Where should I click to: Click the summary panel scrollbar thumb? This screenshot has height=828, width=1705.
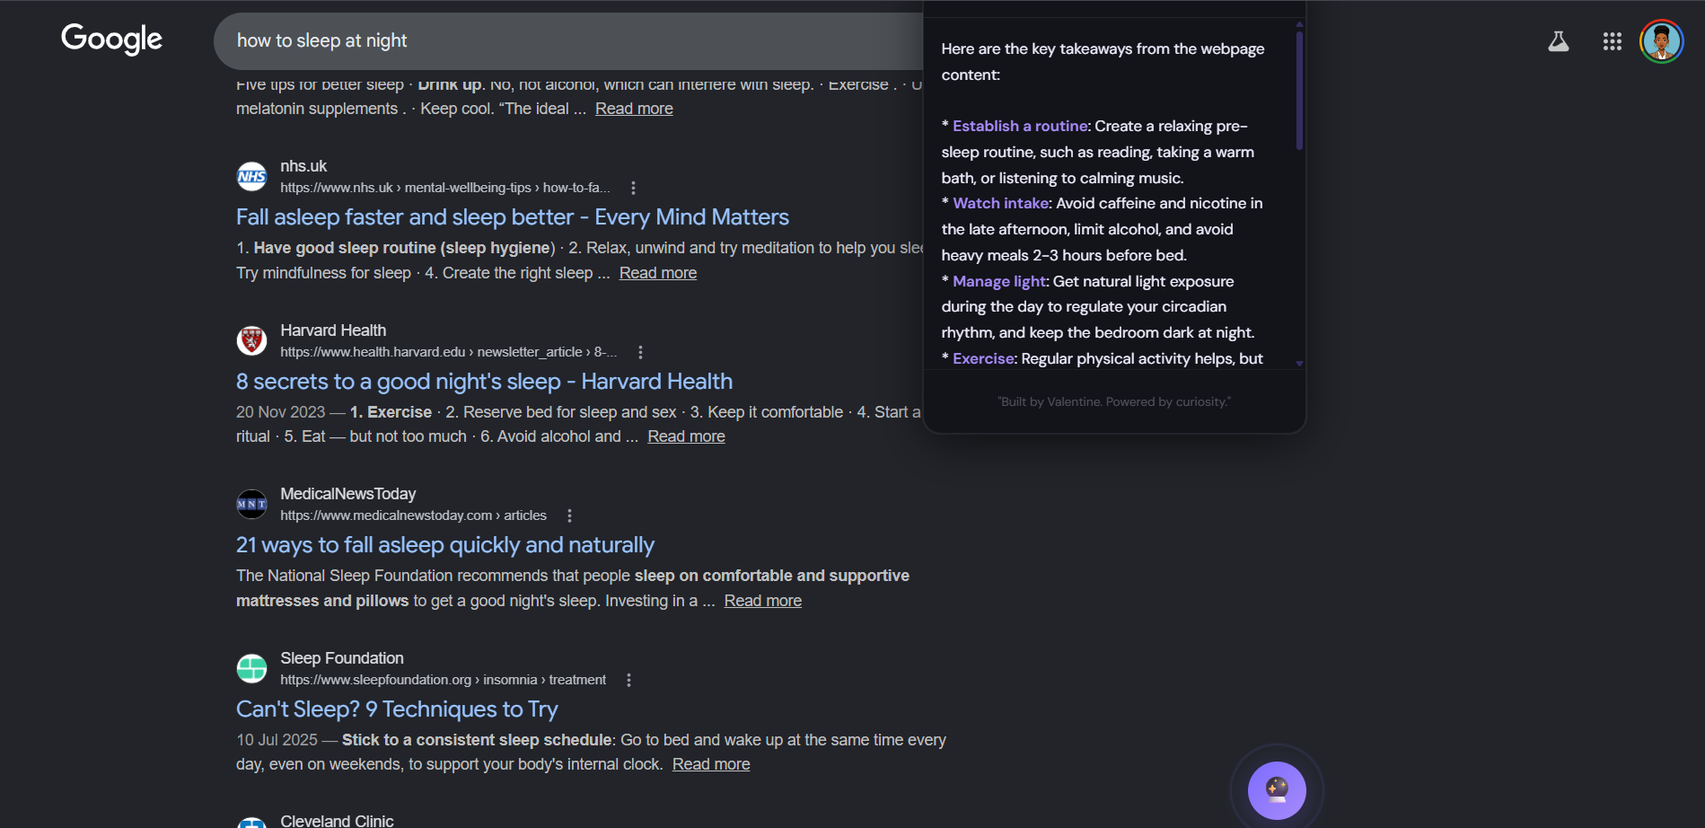pyautogui.click(x=1299, y=90)
